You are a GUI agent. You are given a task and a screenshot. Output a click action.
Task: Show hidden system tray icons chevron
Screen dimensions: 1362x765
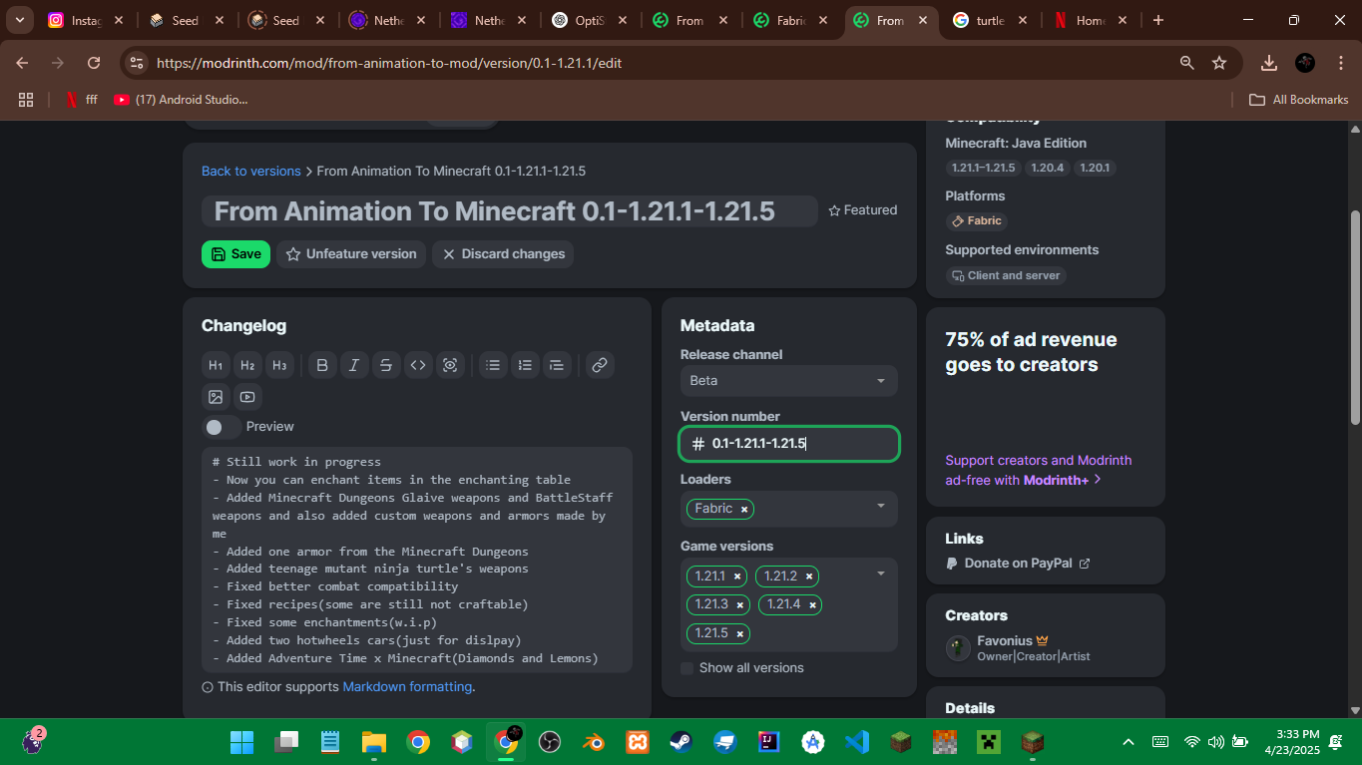click(x=1129, y=742)
